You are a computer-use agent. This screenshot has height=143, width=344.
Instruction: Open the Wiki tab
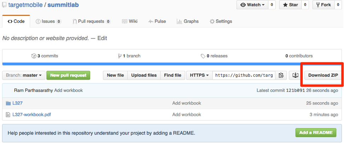[x=130, y=21]
